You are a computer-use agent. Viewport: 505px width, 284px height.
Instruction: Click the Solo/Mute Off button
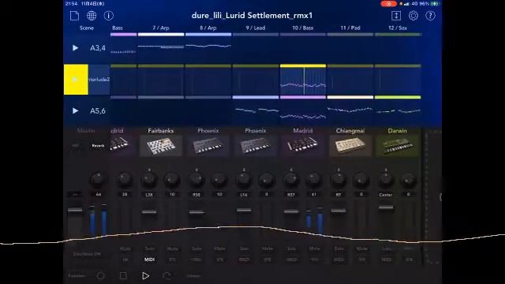pyautogui.click(x=87, y=254)
